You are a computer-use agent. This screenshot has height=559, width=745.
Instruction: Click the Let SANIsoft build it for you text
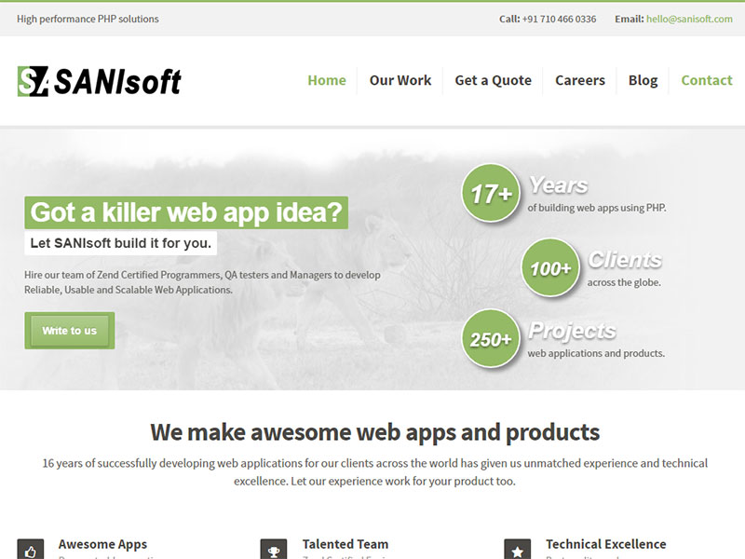point(121,243)
